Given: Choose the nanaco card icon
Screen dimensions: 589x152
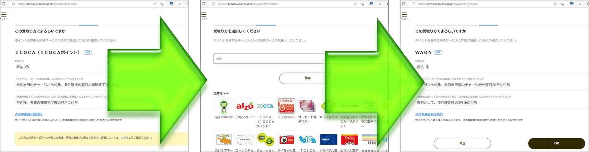Looking at the screenshot, I should click(369, 139).
